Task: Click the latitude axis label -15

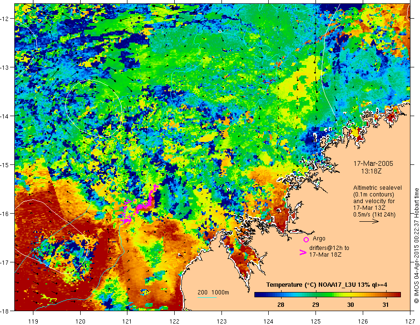Action: pyautogui.click(x=5, y=164)
